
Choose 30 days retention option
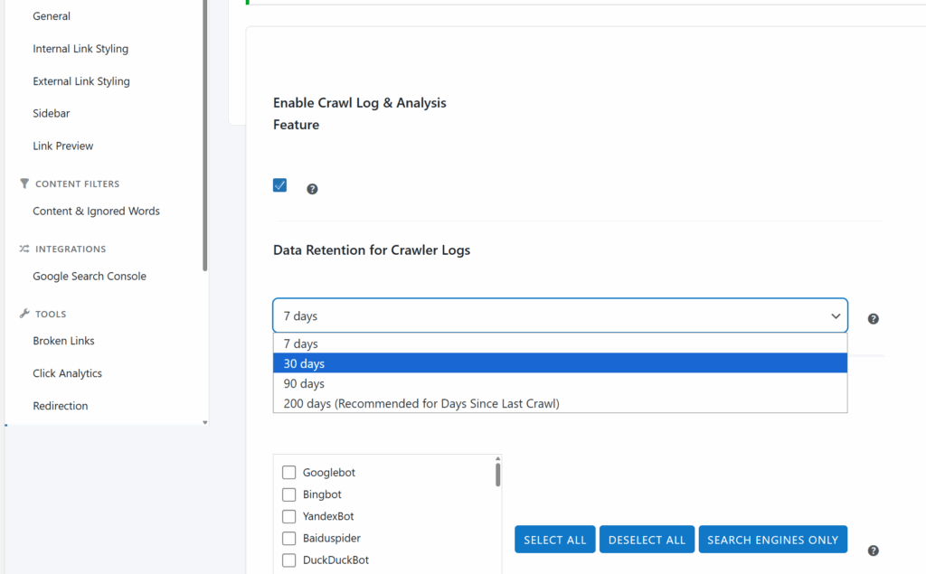tap(560, 363)
